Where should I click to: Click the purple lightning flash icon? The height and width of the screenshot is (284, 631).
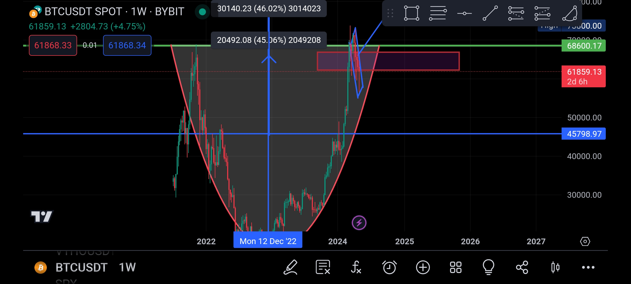pos(359,223)
